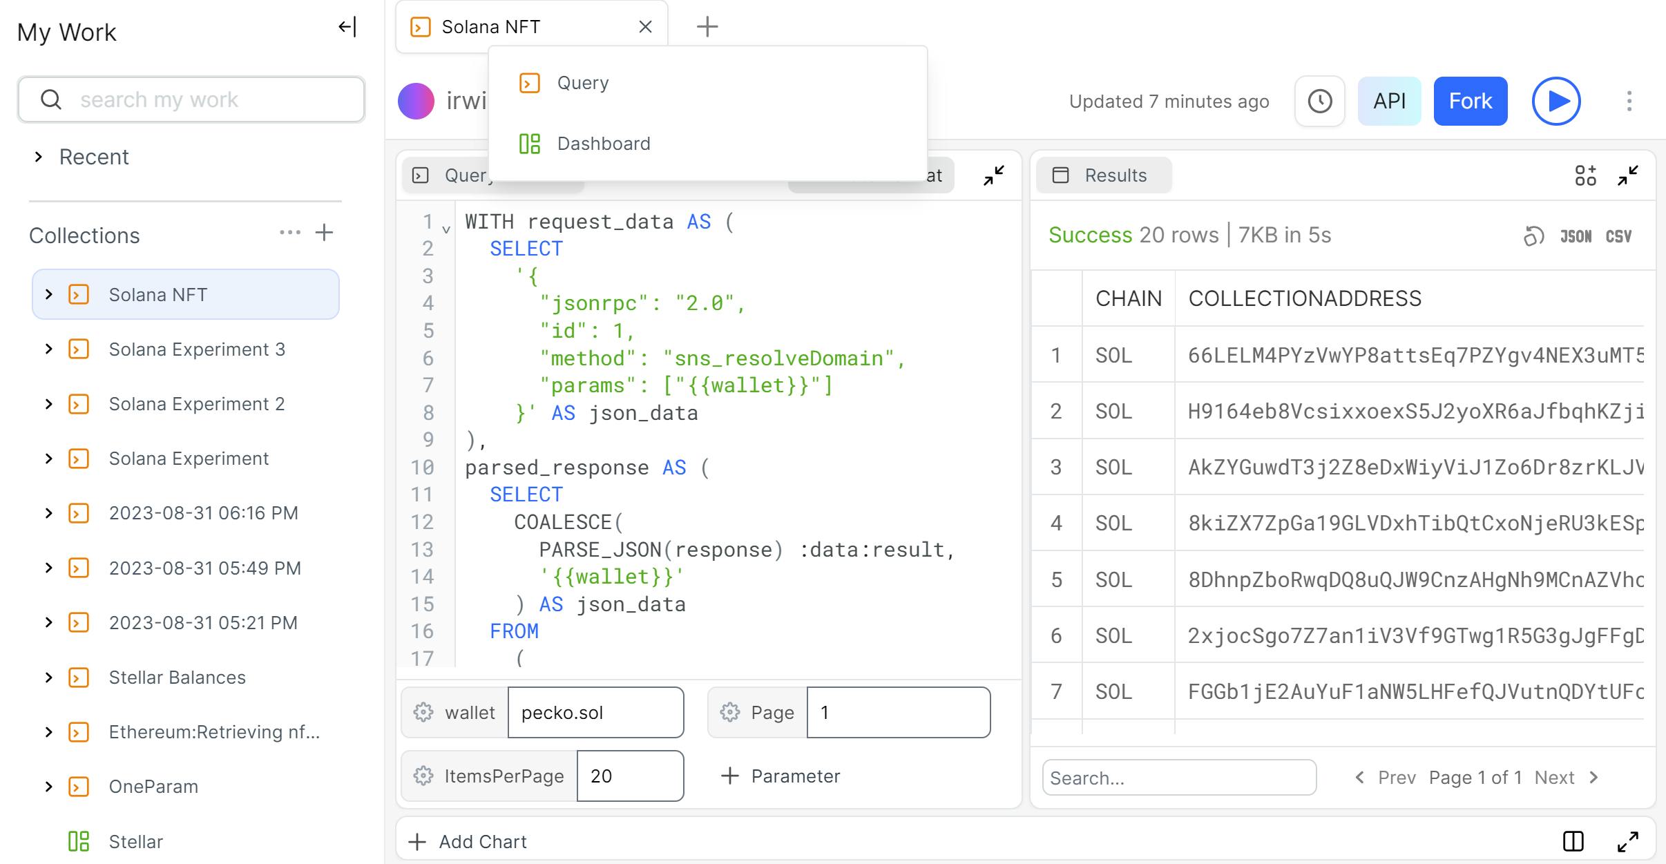Screen dimensions: 1666x864
Task: Sort by CHAIN column header
Action: (1129, 298)
